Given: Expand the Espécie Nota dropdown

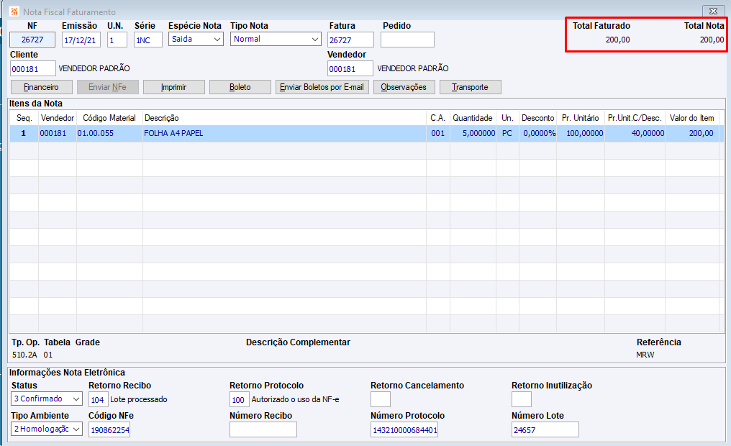Looking at the screenshot, I should 217,39.
